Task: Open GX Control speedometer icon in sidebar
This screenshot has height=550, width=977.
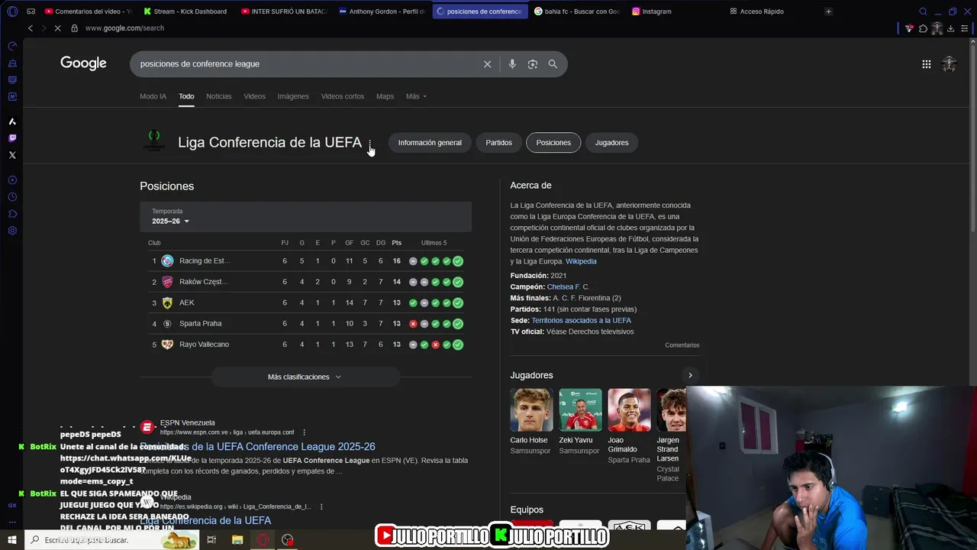Action: 12,46
